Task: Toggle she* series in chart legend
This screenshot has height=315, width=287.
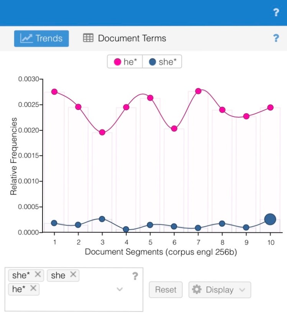Action: pyautogui.click(x=162, y=62)
